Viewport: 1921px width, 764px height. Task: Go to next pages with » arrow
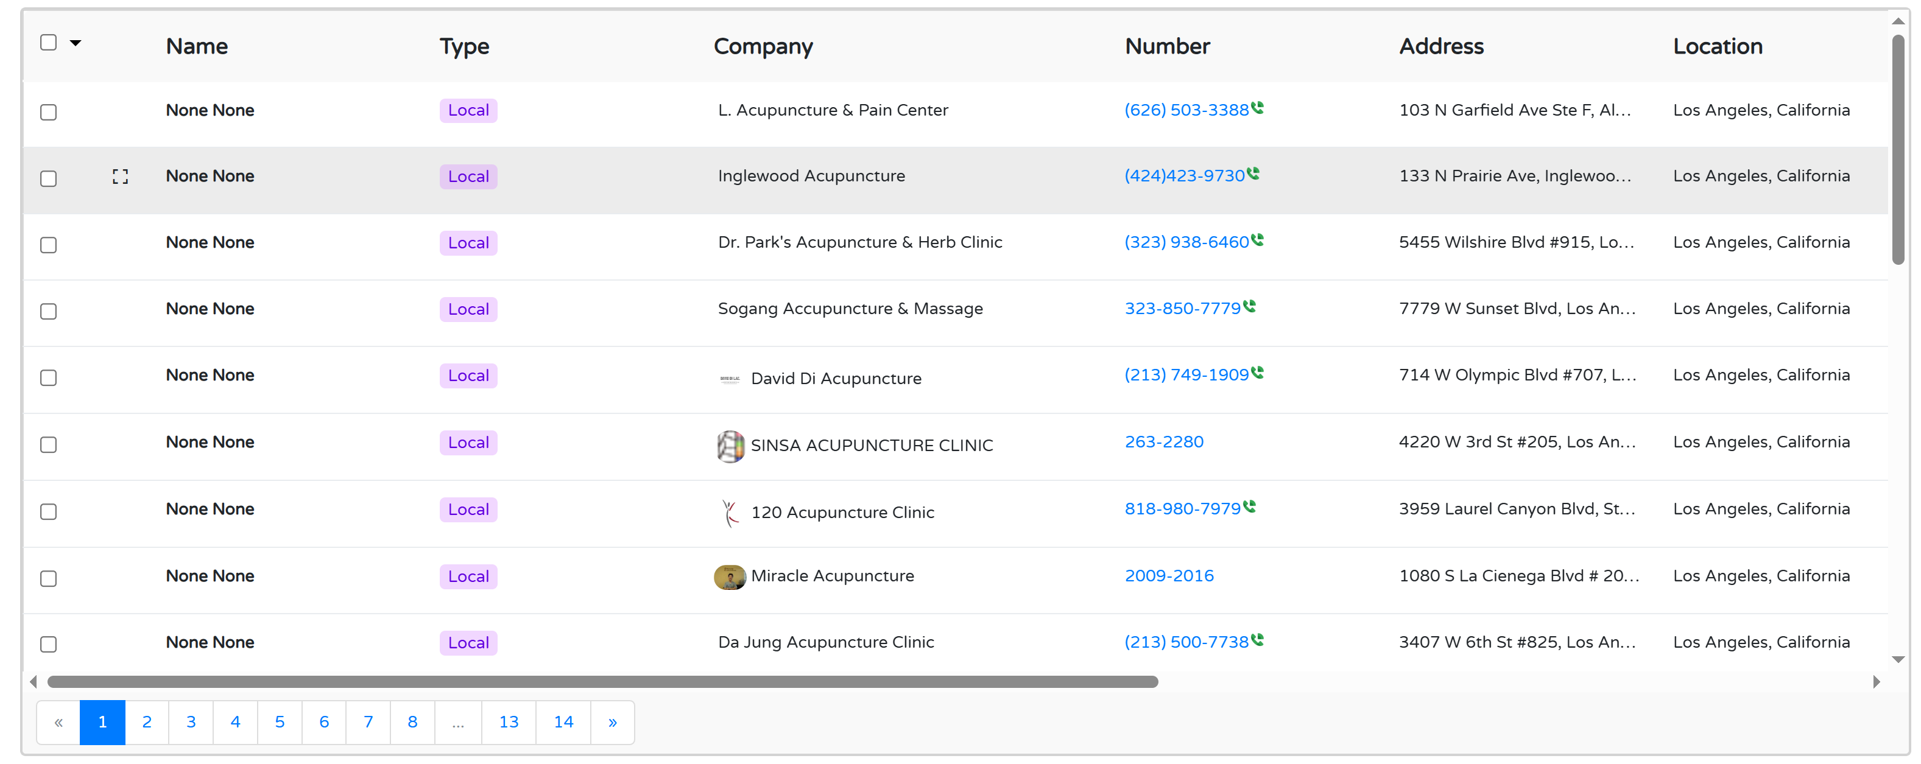tap(612, 721)
